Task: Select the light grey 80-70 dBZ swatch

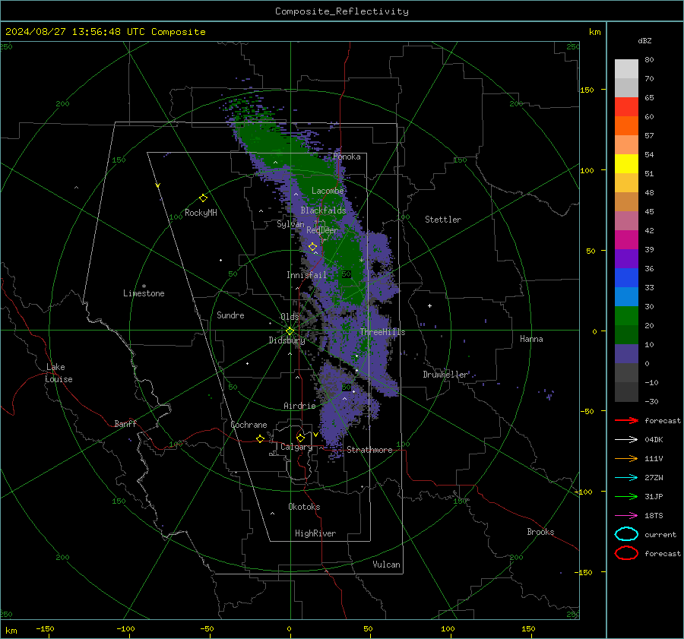Action: 626,69
